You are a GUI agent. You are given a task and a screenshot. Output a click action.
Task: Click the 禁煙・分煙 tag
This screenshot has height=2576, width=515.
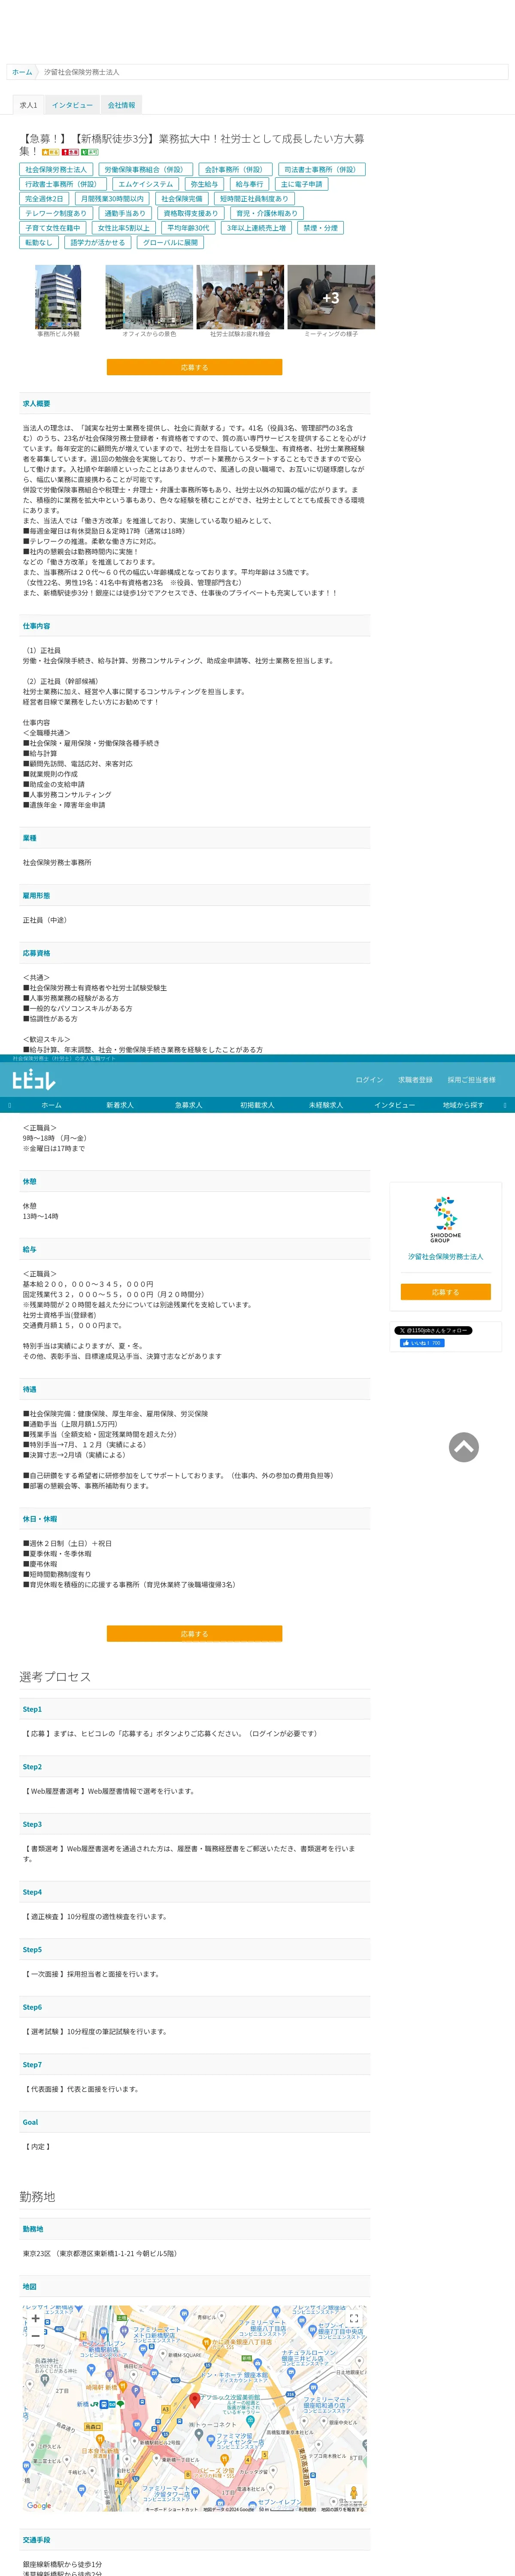click(x=321, y=228)
